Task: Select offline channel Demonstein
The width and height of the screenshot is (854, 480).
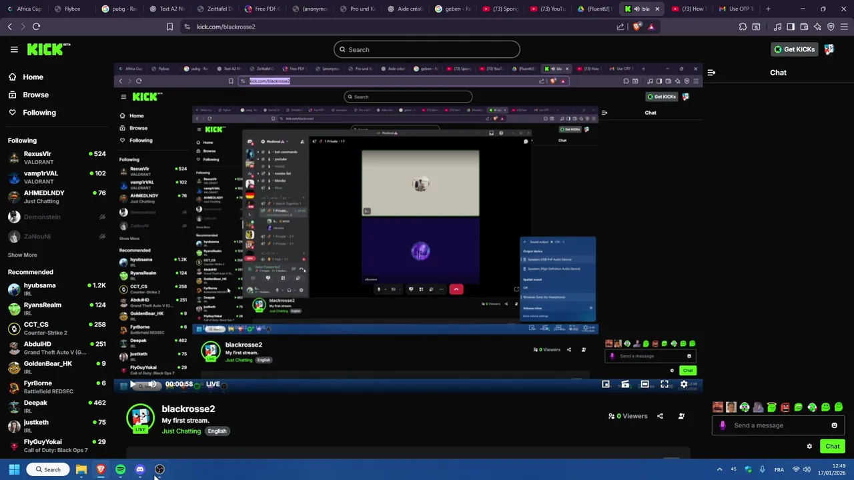Action: pyautogui.click(x=57, y=217)
